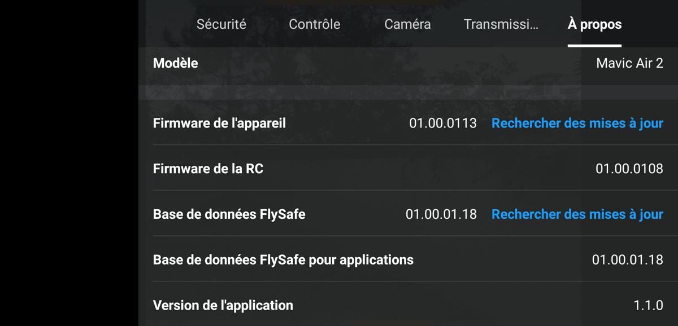Tap RC firmware version 01.00.0108
This screenshot has width=678, height=326.
click(629, 169)
